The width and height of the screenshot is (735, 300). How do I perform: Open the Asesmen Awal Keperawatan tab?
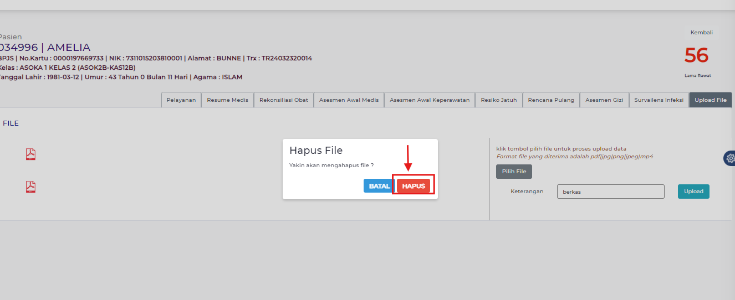pyautogui.click(x=430, y=100)
